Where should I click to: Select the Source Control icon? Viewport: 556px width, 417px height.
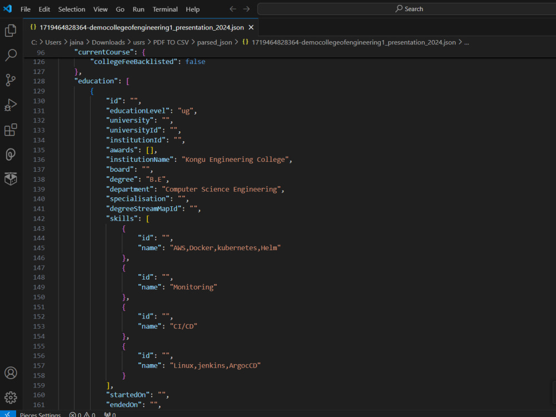[10, 80]
